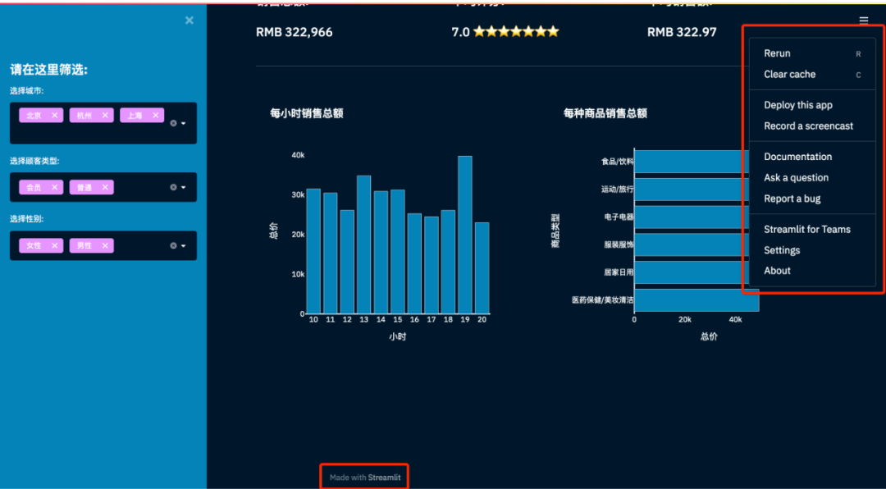The image size is (886, 489).
Task: Click the 小时 x-axis title
Action: [397, 337]
